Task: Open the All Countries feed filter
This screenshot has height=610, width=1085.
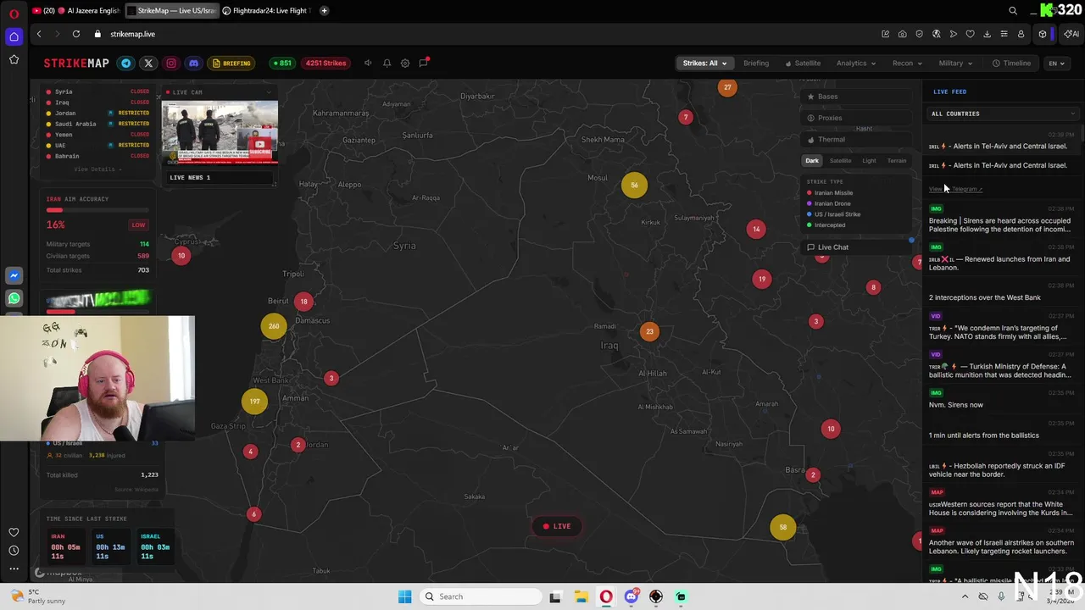Action: pyautogui.click(x=1003, y=114)
